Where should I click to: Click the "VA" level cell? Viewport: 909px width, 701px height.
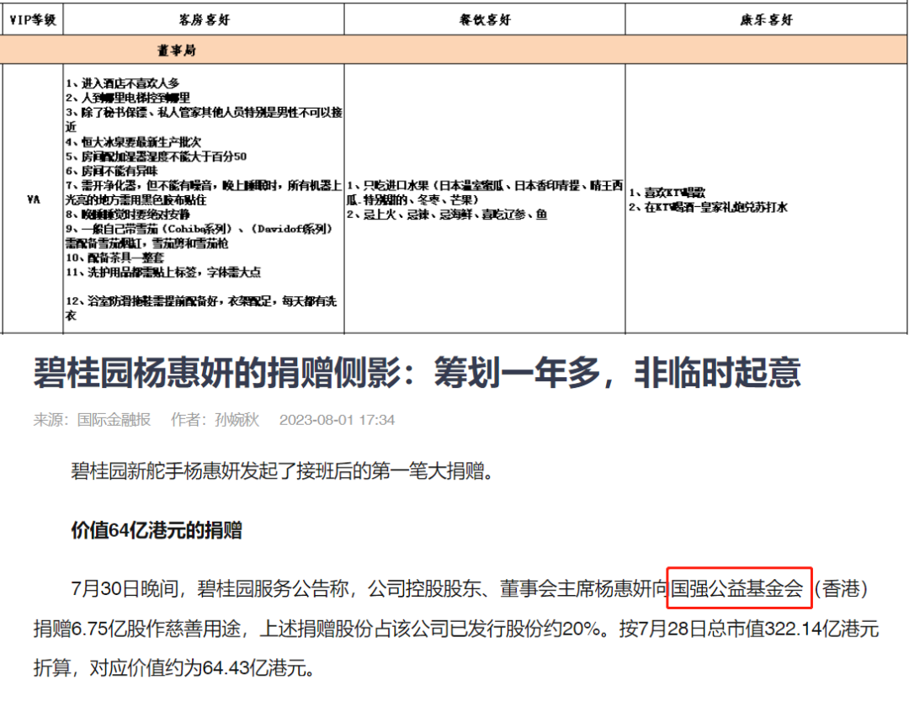click(x=33, y=199)
